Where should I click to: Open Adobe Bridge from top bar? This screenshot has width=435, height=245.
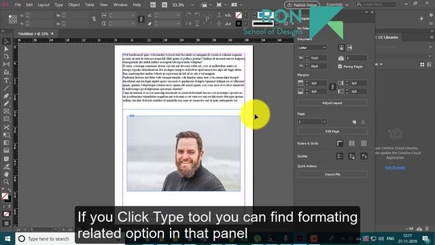point(153,5)
